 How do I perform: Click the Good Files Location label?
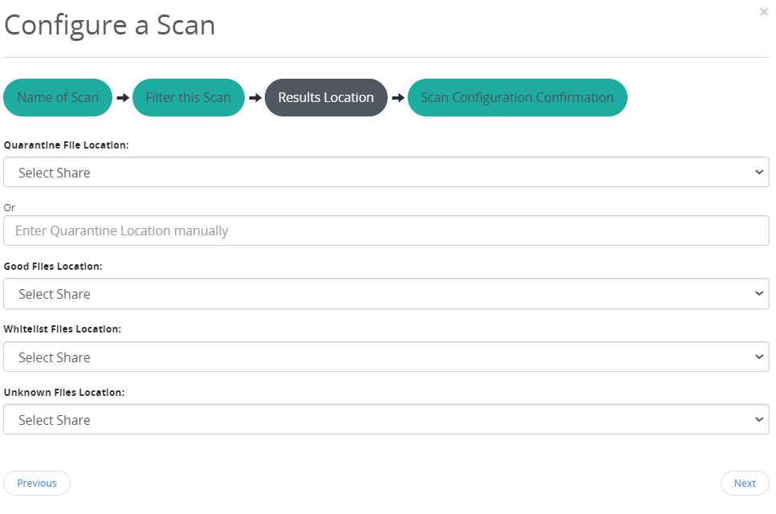coord(53,267)
